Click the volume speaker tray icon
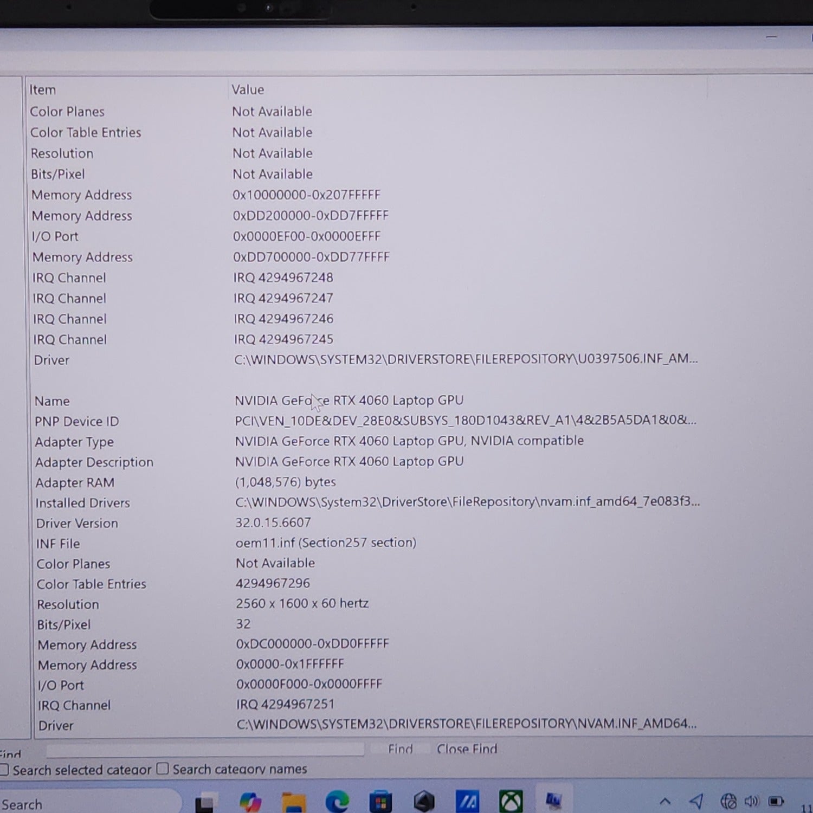Screen dimensions: 813x813 coord(752,801)
